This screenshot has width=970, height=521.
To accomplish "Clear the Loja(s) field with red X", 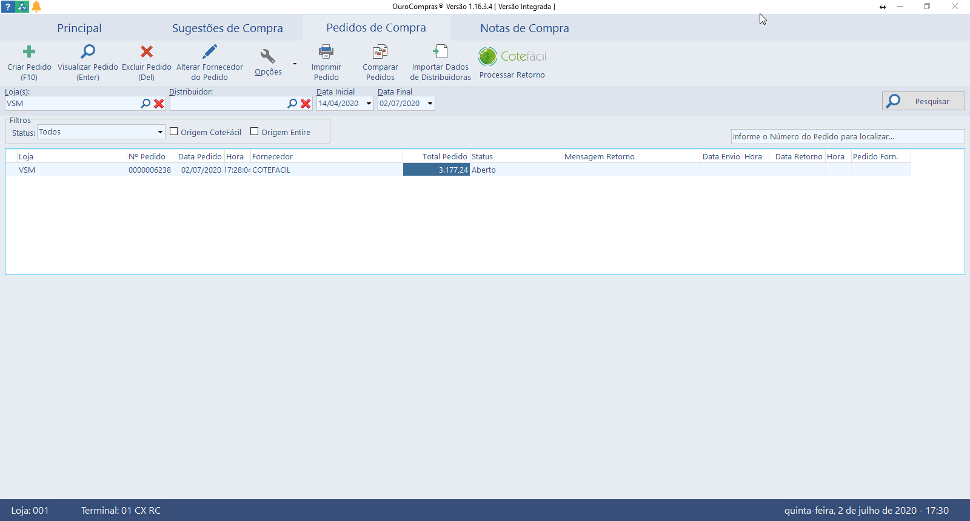I will tap(159, 104).
